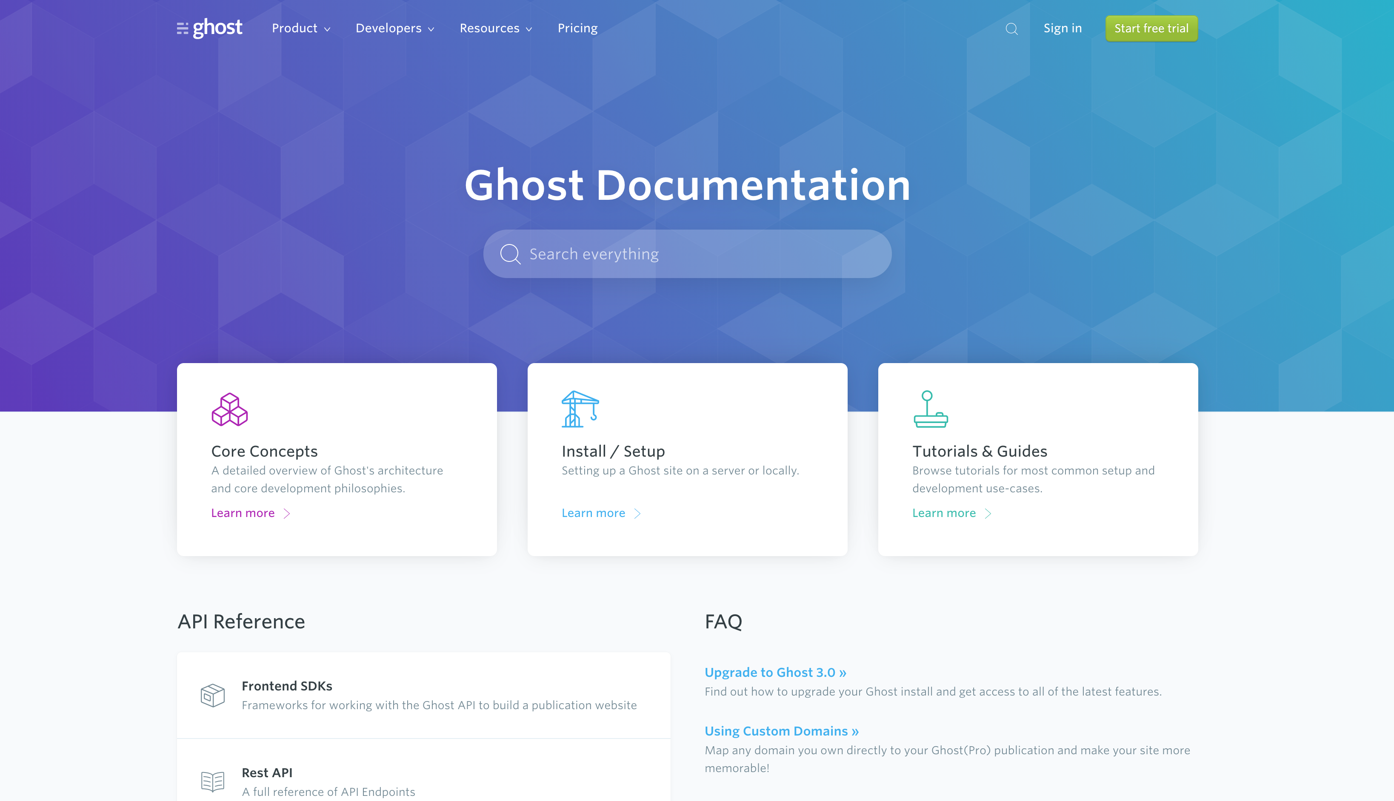This screenshot has width=1394, height=801.
Task: Click the magnifier icon in top navigation
Action: pyautogui.click(x=1011, y=28)
